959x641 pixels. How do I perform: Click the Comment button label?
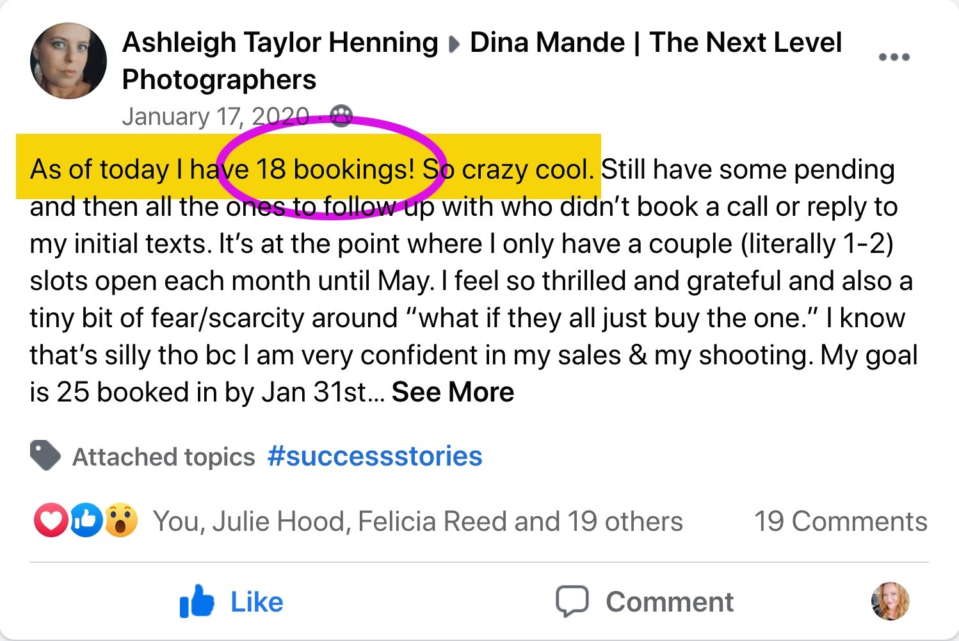coord(670,602)
